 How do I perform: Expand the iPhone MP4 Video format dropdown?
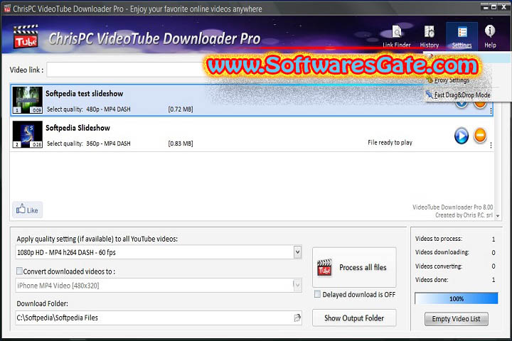point(297,285)
